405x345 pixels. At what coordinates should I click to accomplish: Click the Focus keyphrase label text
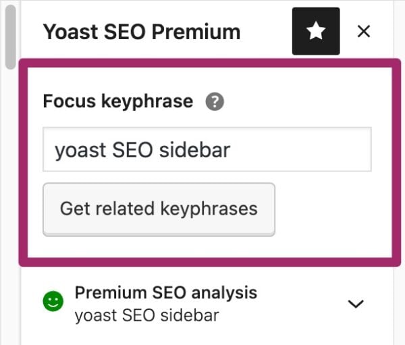click(117, 102)
